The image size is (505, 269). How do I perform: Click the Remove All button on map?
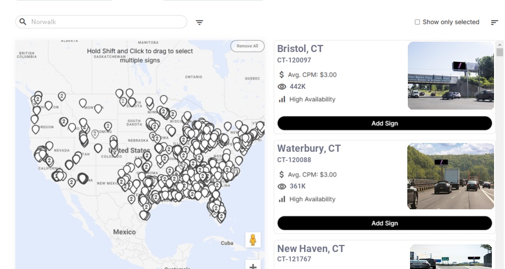247,46
